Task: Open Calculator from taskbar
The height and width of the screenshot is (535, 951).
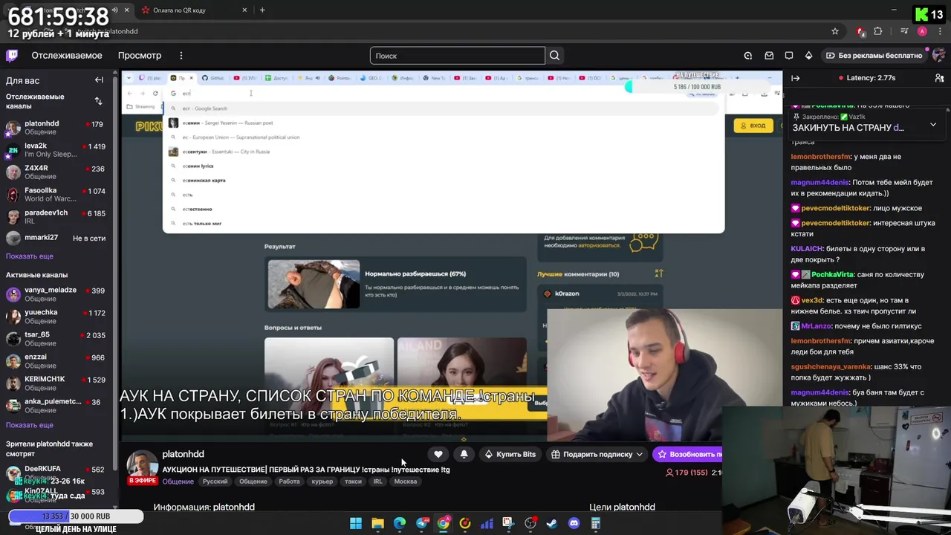Action: (x=596, y=523)
